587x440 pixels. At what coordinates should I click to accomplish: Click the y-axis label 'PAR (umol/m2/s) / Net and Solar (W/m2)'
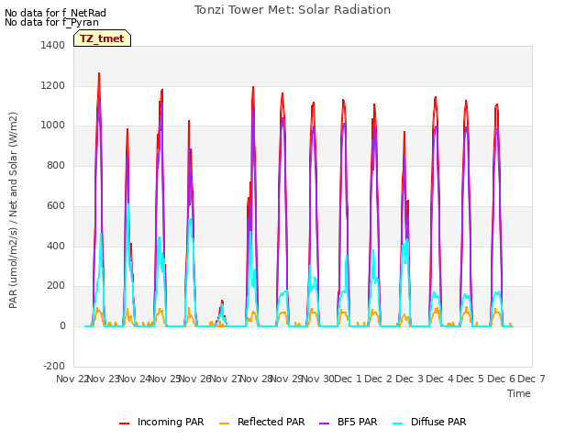click(x=13, y=210)
